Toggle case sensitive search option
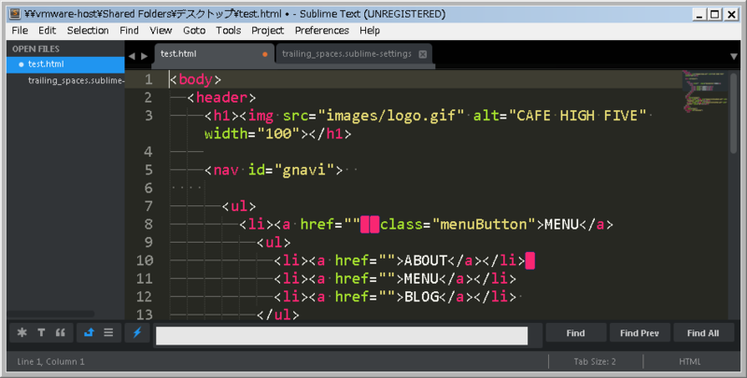747x378 pixels. pos(41,333)
